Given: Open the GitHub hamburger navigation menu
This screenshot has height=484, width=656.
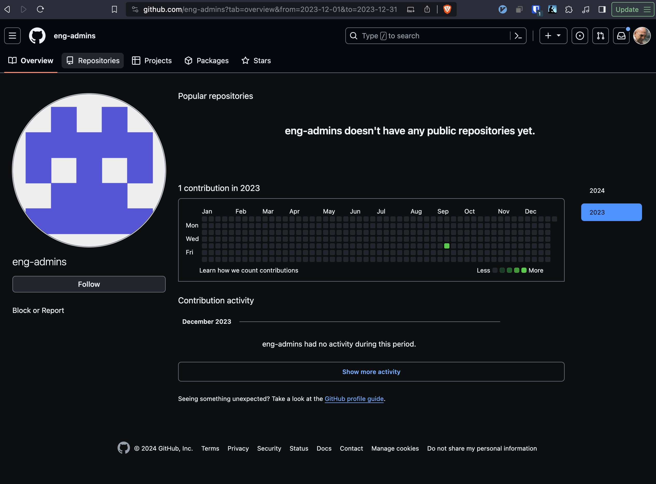Looking at the screenshot, I should [x=12, y=36].
